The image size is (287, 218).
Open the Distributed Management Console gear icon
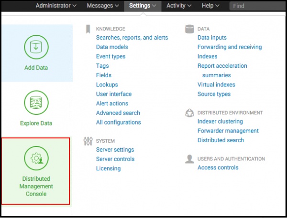[x=36, y=158]
